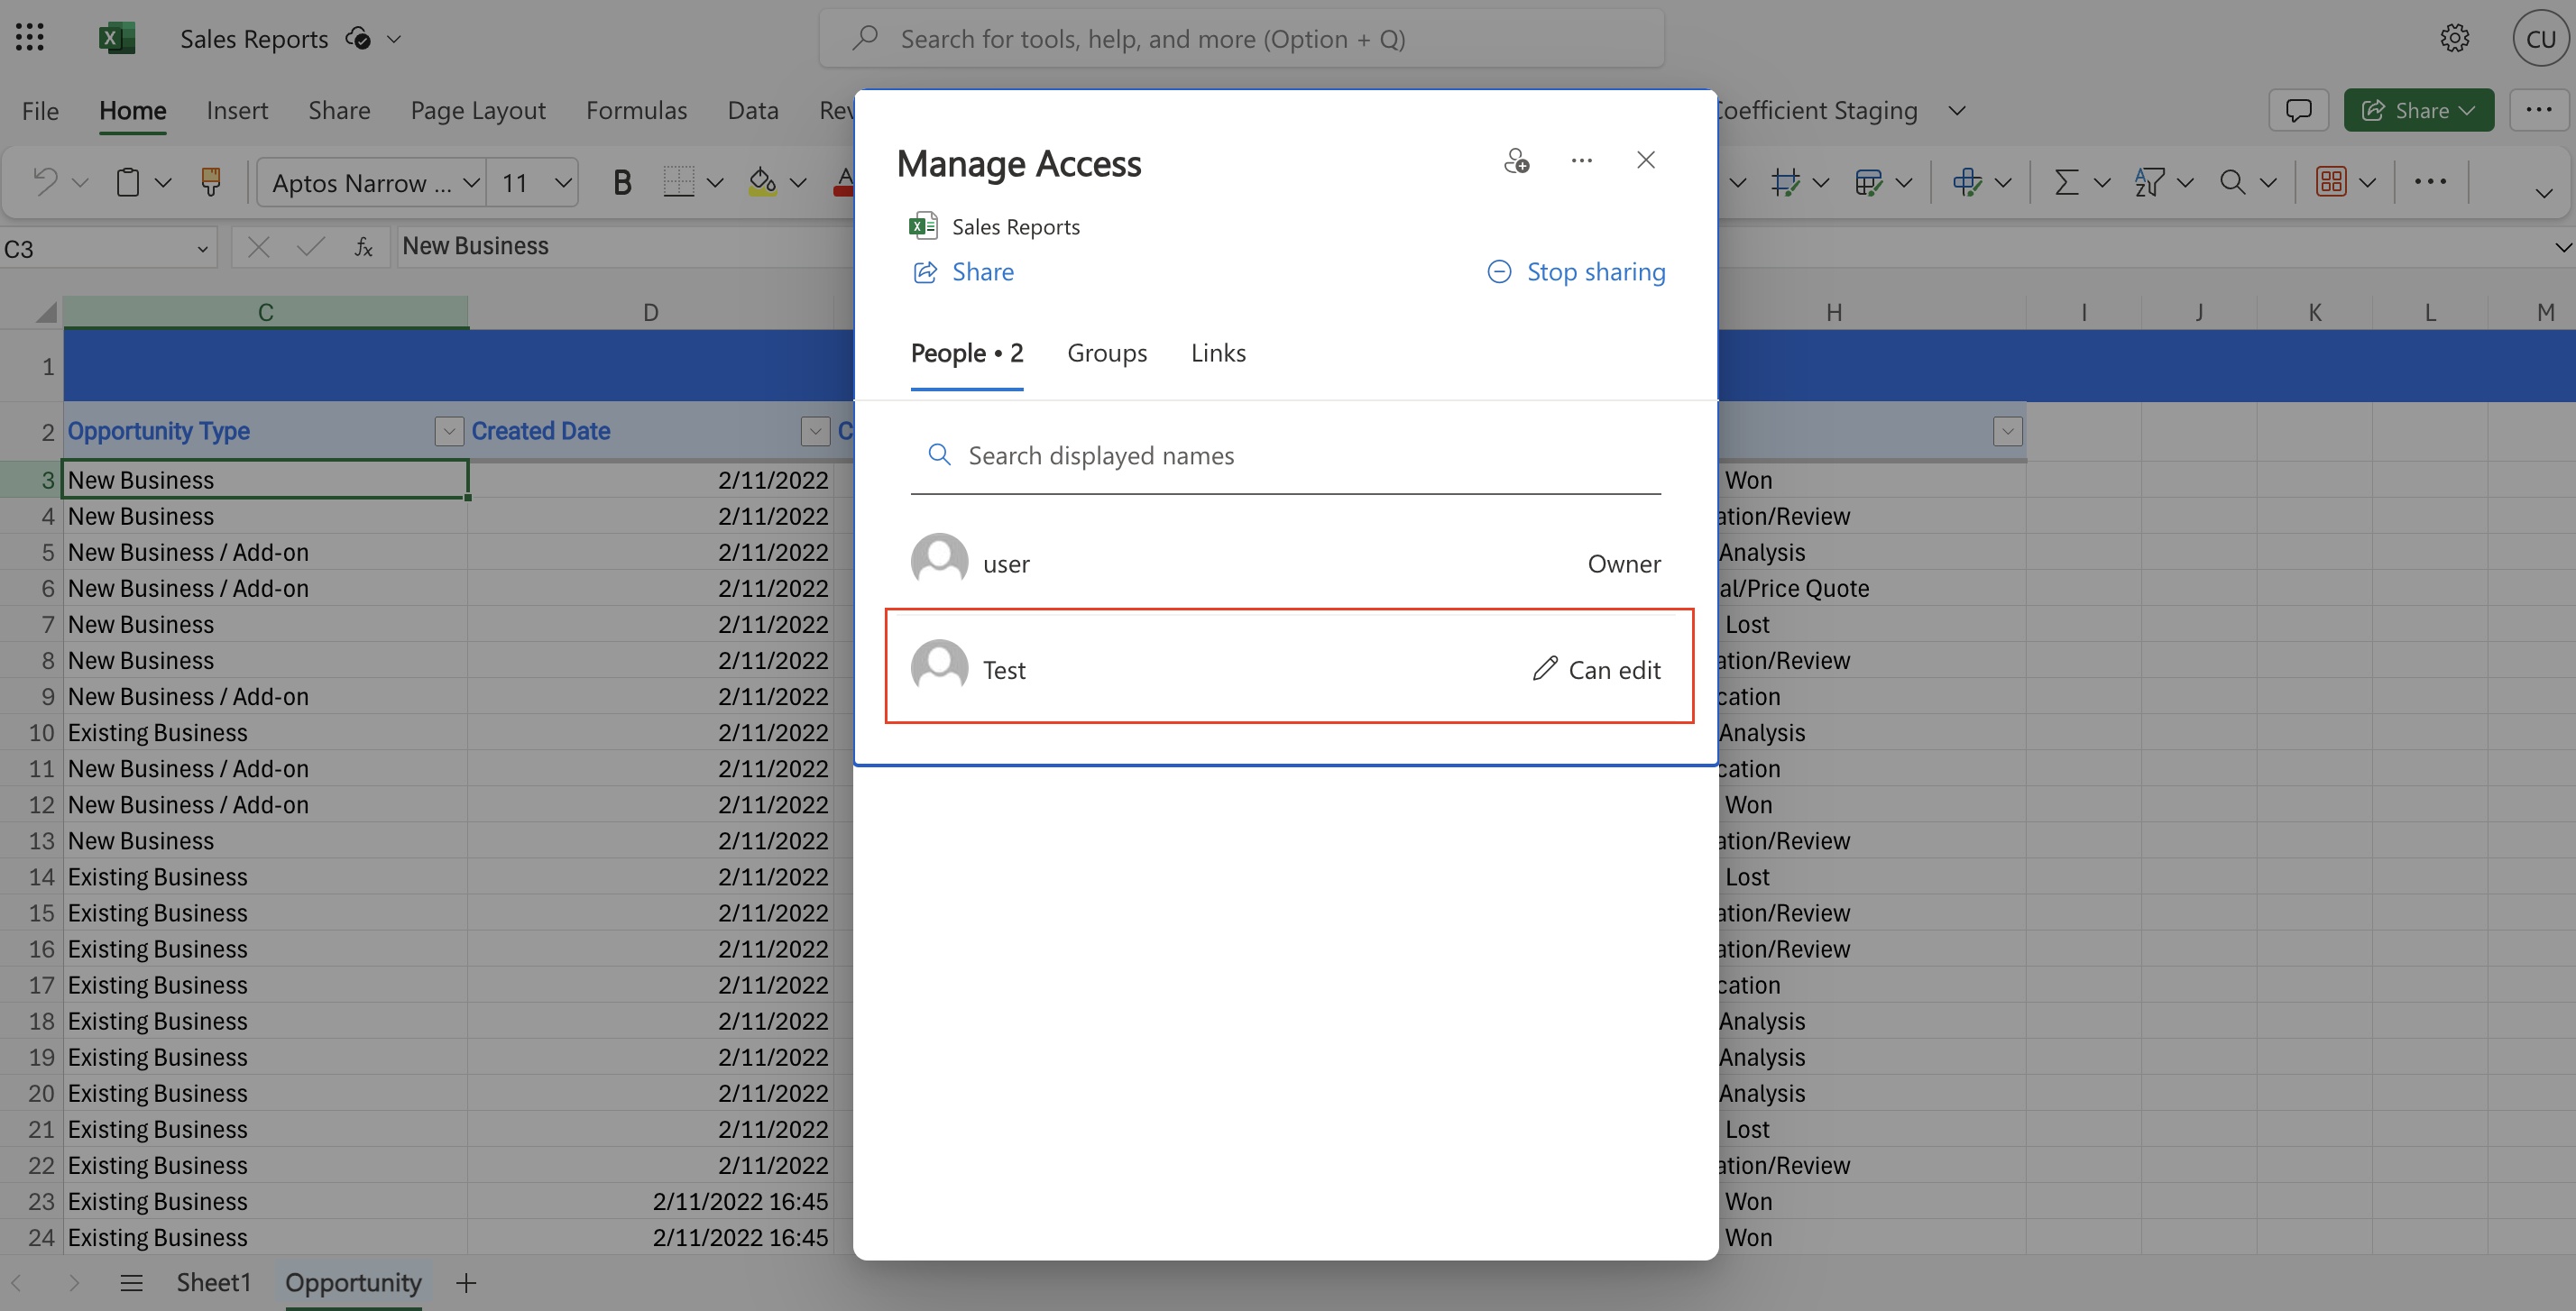Image resolution: width=2576 pixels, height=1311 pixels.
Task: Click the Paste clipboard icon
Action: [x=128, y=182]
